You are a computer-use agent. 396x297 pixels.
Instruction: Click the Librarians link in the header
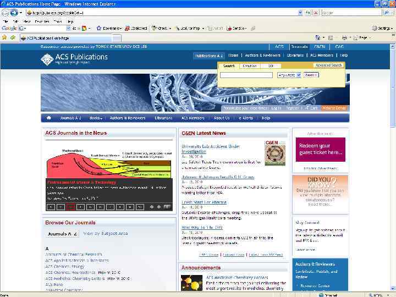pyautogui.click(x=295, y=56)
